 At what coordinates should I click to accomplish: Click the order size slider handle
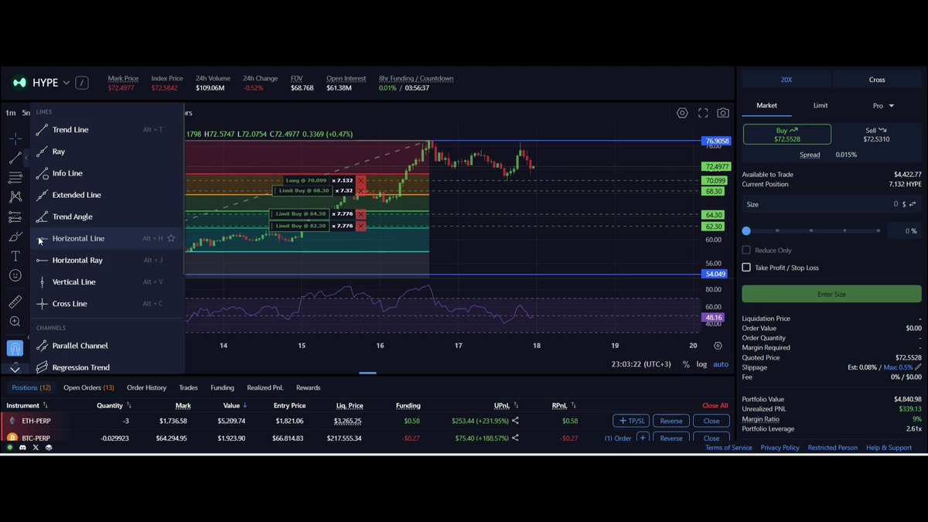(x=746, y=230)
